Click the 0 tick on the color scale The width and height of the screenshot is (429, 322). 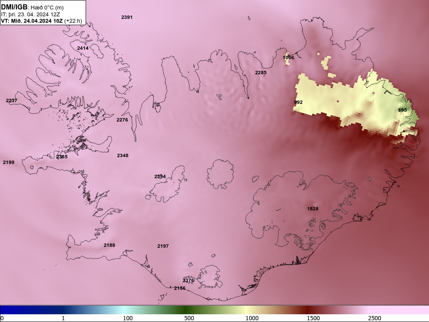pos(2,318)
